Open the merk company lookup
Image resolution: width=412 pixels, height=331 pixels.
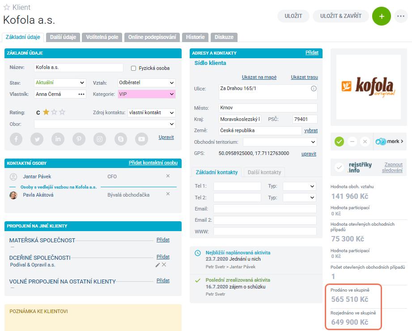[x=389, y=141]
